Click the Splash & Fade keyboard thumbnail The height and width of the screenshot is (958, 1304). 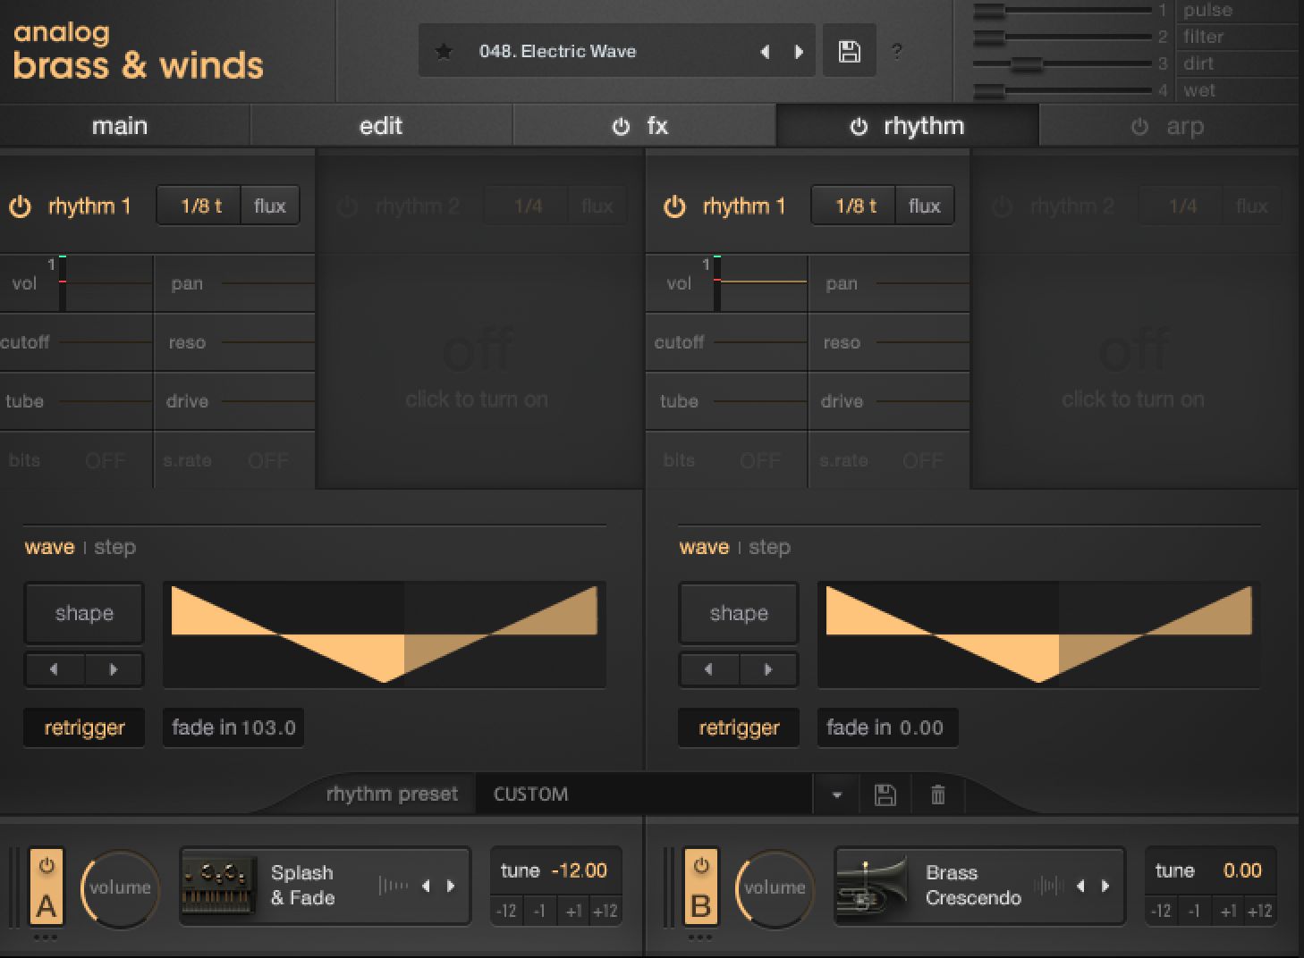pyautogui.click(x=219, y=886)
